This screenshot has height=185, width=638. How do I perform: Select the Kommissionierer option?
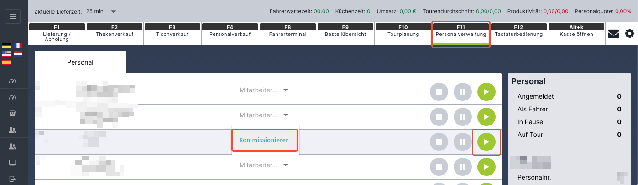coord(264,140)
